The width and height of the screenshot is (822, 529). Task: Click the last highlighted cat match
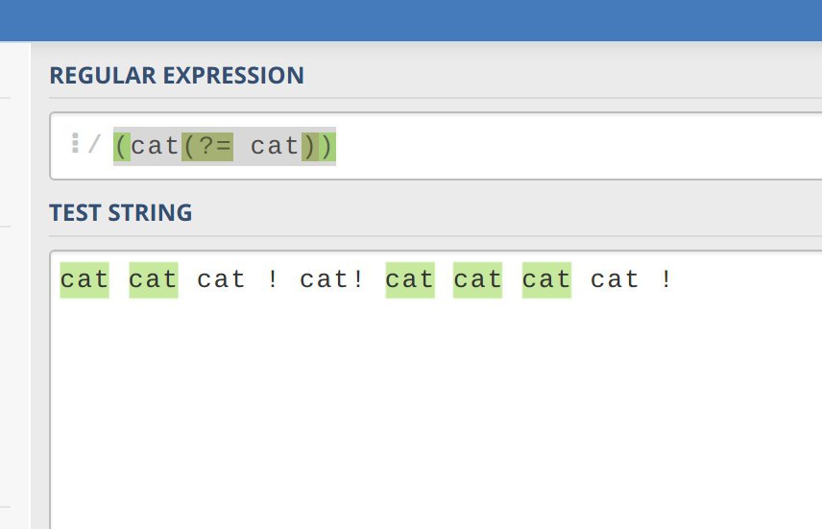546,279
